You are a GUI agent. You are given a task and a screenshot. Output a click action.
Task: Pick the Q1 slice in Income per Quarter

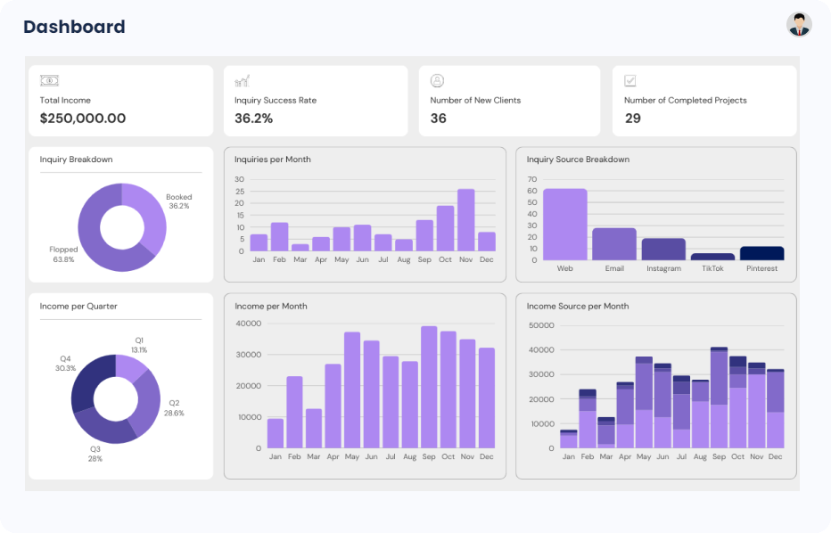(132, 365)
